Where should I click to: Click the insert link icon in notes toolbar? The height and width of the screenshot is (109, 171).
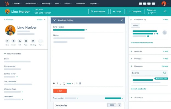pos(77,83)
